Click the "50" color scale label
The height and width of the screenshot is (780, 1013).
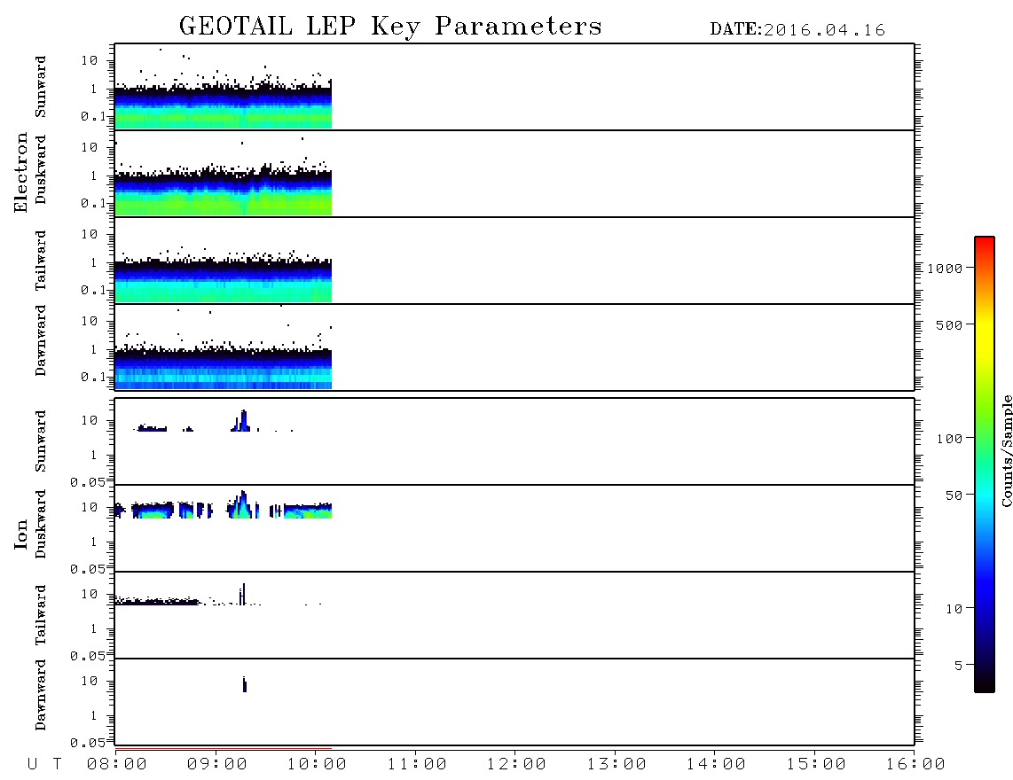[x=954, y=495]
